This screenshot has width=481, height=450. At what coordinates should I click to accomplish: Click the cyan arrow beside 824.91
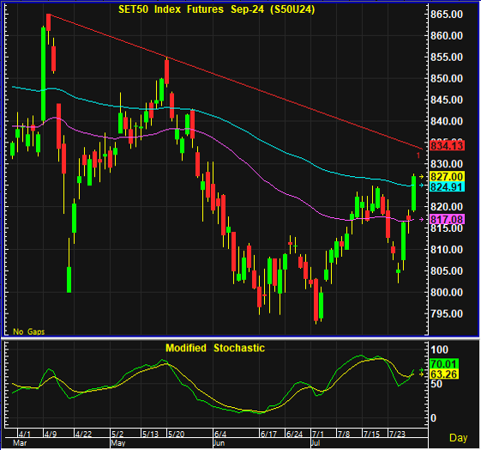[422, 185]
